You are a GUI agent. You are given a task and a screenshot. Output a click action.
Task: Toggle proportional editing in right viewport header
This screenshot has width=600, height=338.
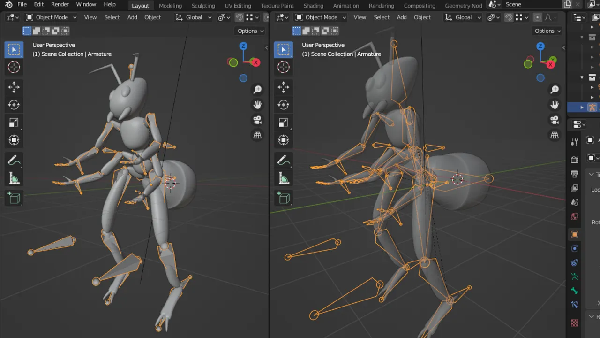coord(537,17)
